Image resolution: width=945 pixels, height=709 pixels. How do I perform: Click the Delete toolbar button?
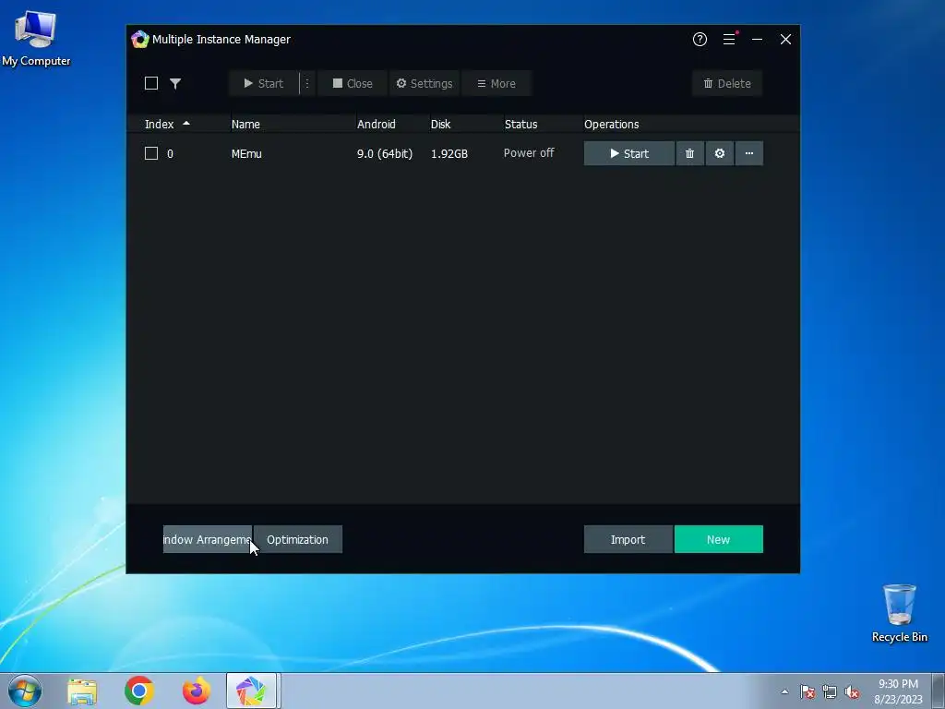click(x=727, y=83)
